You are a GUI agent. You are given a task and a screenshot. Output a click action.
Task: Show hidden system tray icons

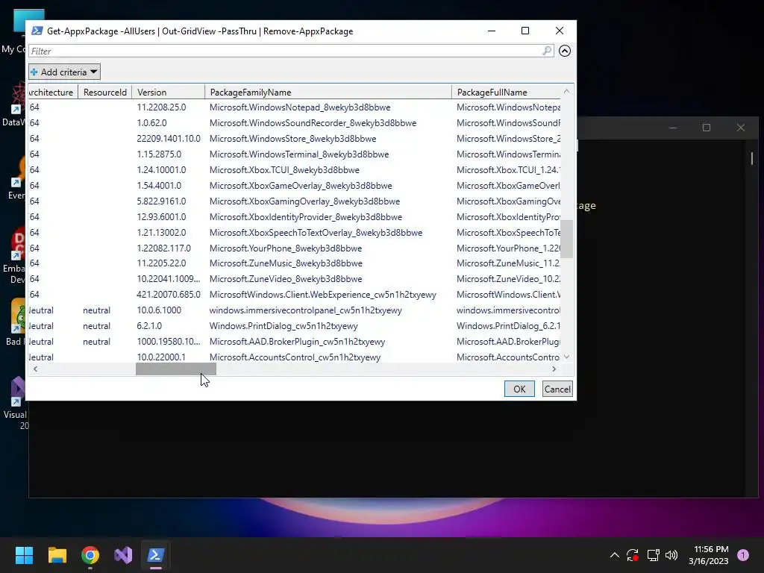coord(615,555)
